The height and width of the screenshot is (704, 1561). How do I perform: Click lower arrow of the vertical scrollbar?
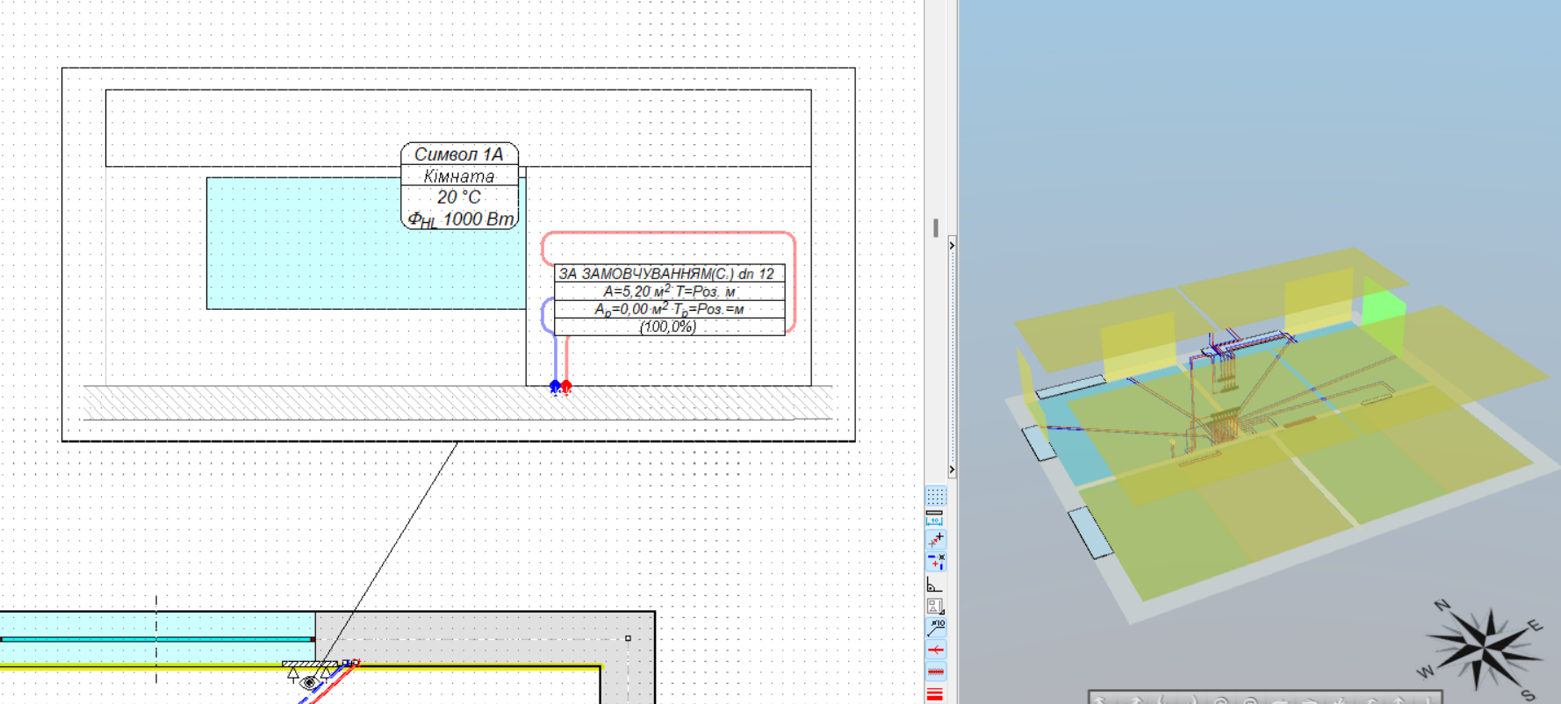tap(952, 471)
